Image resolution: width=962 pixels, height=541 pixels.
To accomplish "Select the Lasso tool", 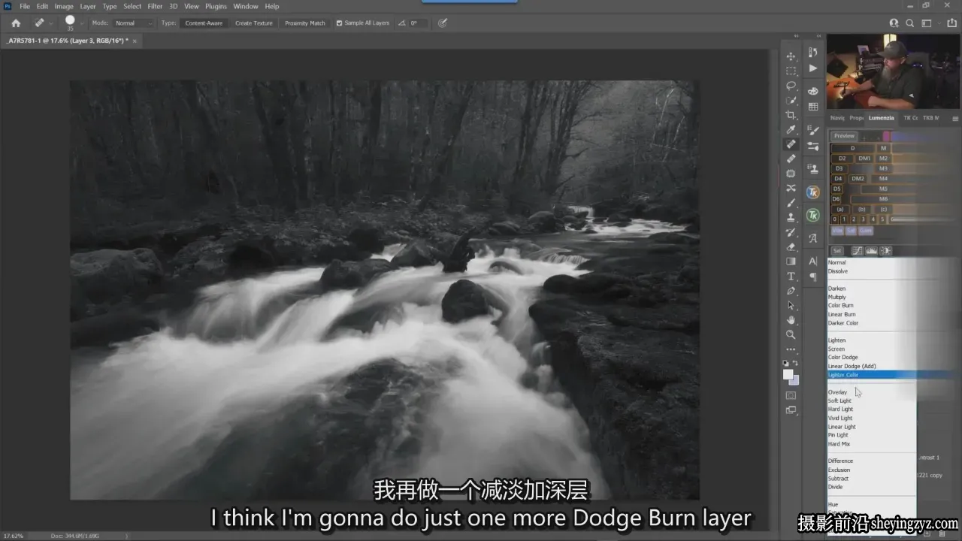I will coord(791,86).
